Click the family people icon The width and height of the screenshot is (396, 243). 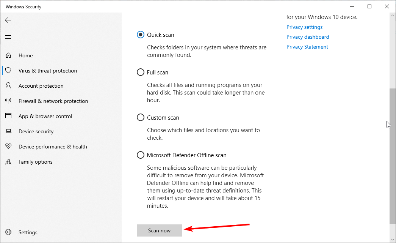[8, 162]
